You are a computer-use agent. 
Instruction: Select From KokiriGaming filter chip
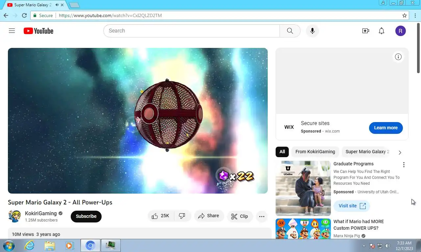coord(315,152)
